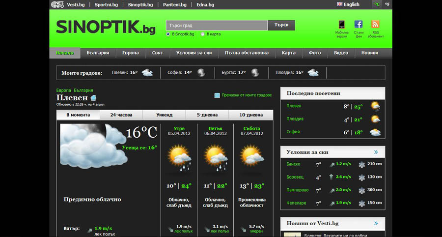Viewport: 442px width, 237px height.
Task: Open the Видео menu item
Action: tap(341, 53)
